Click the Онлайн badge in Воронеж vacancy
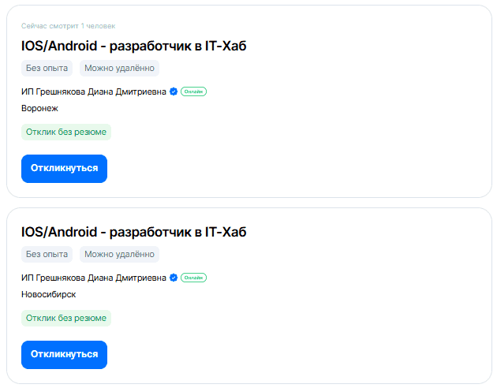The height and width of the screenshot is (388, 497). click(193, 91)
